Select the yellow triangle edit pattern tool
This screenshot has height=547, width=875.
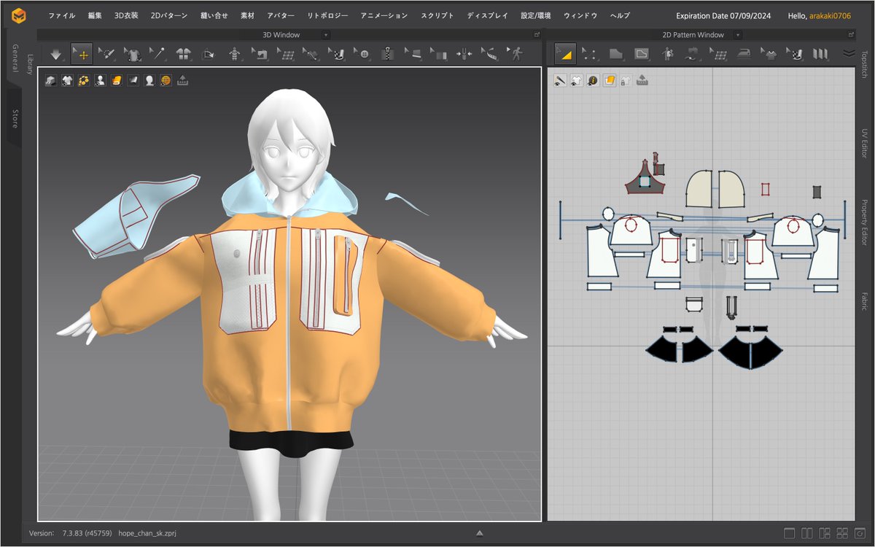pos(565,54)
